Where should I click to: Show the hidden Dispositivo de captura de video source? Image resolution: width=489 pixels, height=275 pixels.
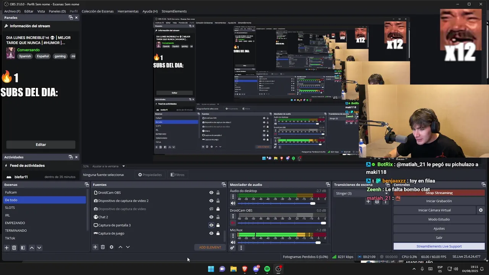(211, 209)
